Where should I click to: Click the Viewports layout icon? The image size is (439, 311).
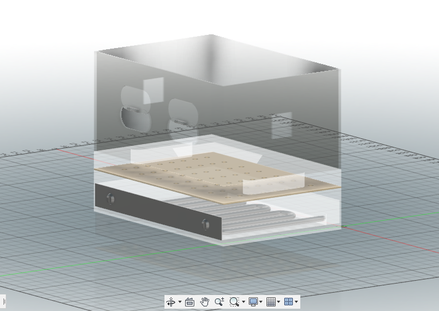[x=288, y=302]
